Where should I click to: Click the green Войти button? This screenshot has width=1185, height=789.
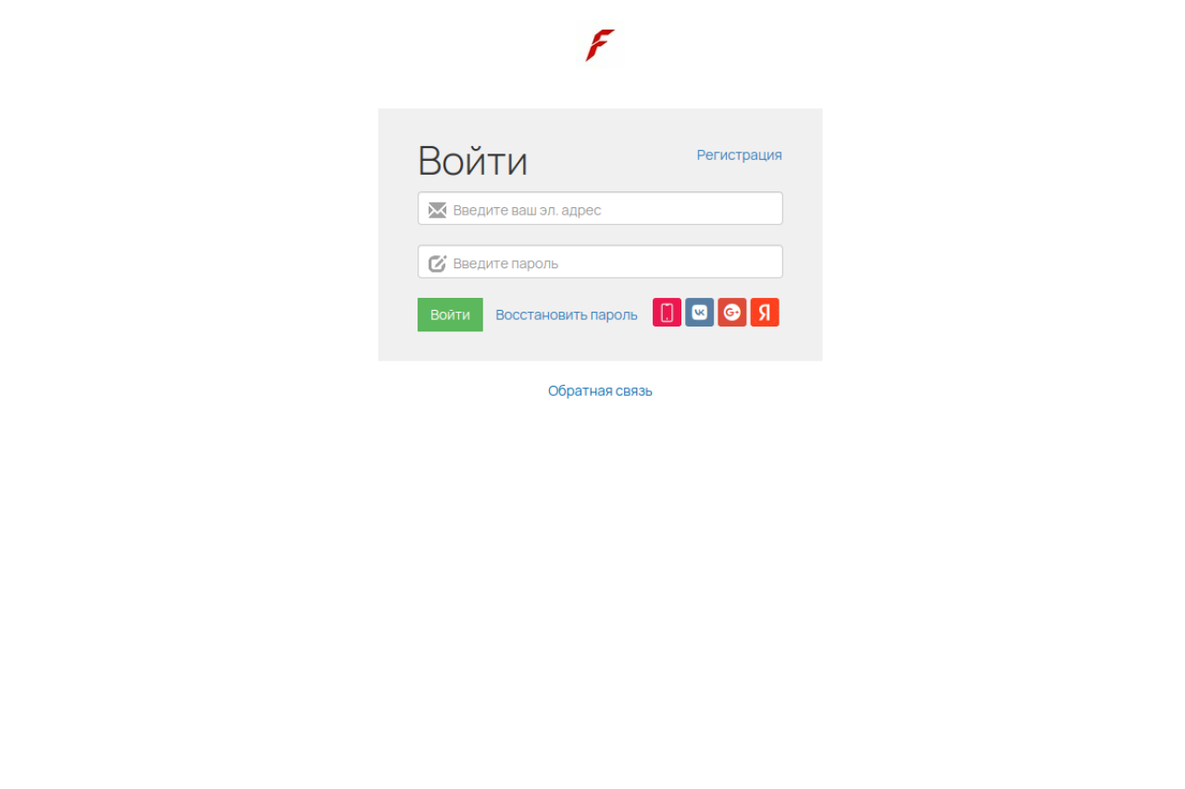[x=450, y=314]
